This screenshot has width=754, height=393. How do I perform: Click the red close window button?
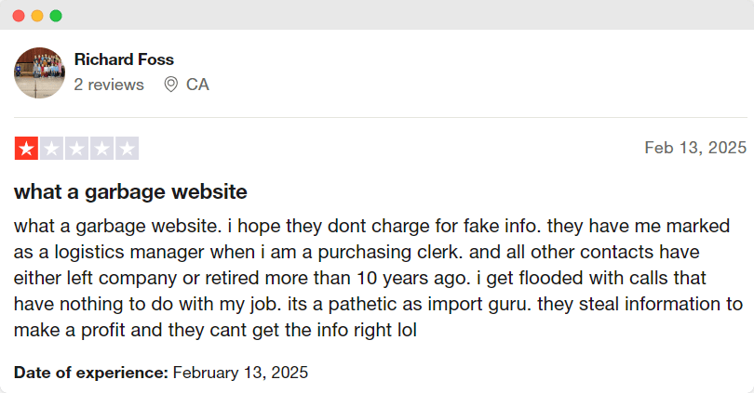pyautogui.click(x=19, y=16)
